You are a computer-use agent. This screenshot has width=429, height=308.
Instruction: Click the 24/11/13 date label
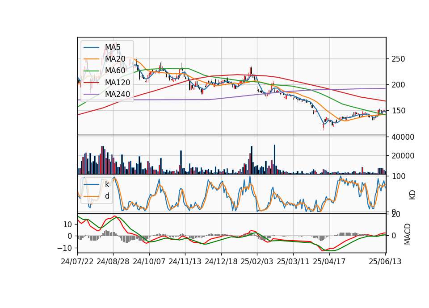pyautogui.click(x=185, y=262)
